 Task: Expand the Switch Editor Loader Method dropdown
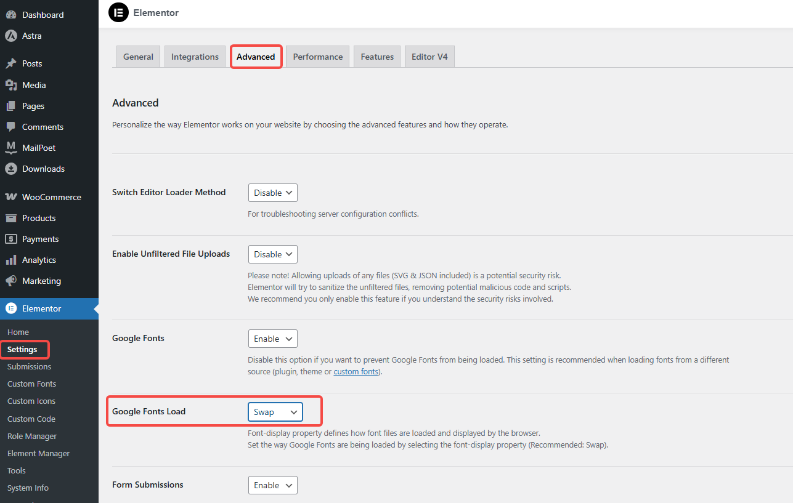click(x=272, y=192)
